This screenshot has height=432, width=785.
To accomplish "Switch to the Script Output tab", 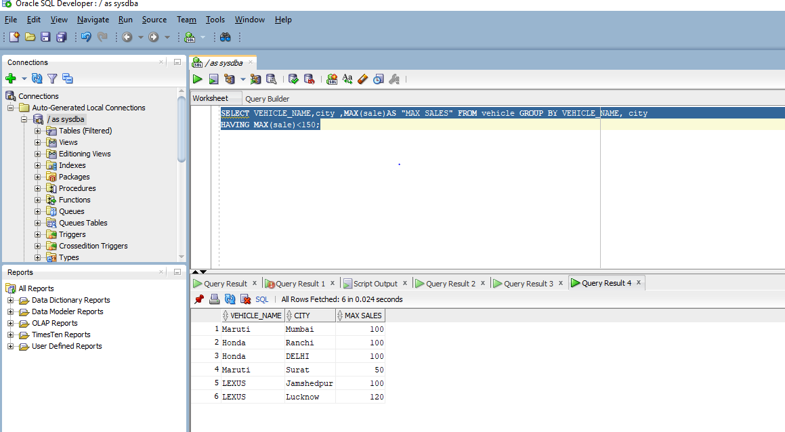I will 375,284.
